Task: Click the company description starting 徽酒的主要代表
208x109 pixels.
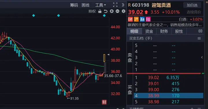Action: 165,25
